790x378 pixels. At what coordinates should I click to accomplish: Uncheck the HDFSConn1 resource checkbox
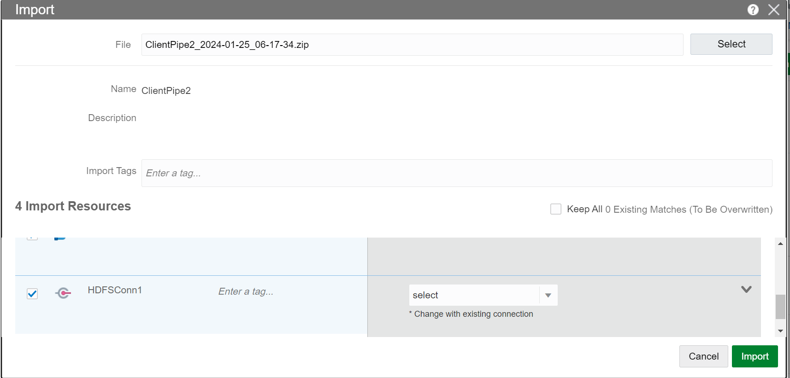click(32, 294)
